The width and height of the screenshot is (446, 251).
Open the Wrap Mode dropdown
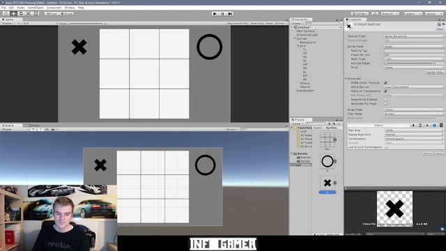pyautogui.click(x=414, y=109)
